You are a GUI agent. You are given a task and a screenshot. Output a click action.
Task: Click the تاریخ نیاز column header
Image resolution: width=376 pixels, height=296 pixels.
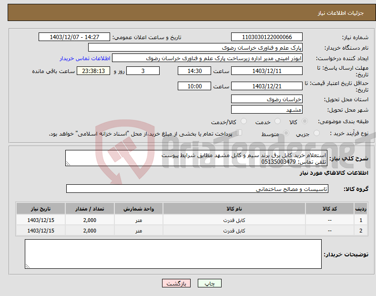[x=41, y=209]
